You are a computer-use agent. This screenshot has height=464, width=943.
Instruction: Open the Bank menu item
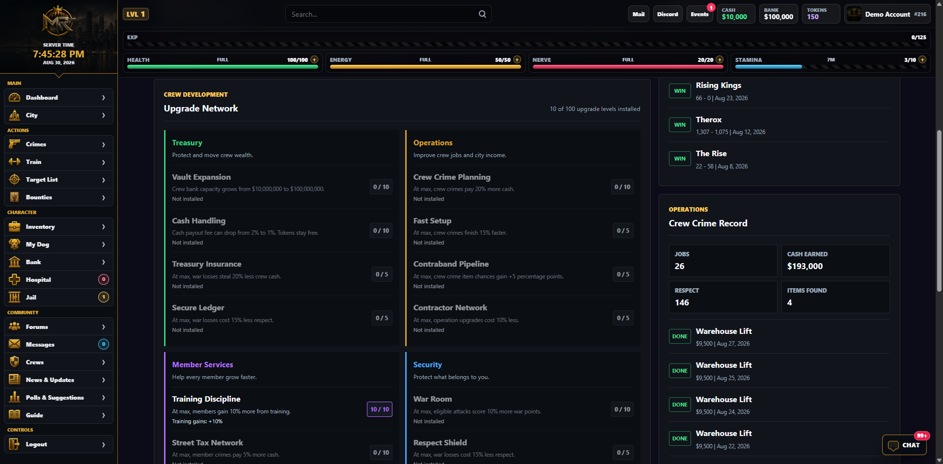(x=58, y=262)
